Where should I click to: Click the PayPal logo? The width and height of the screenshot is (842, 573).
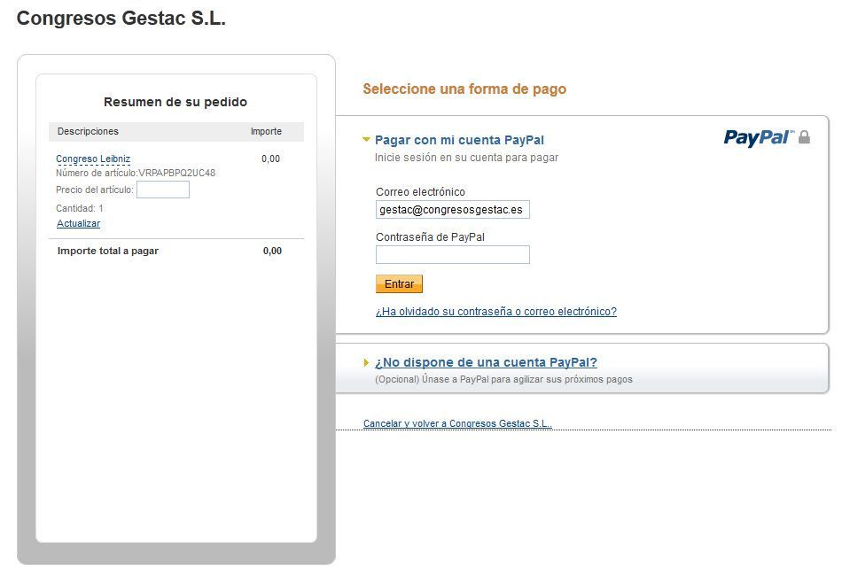click(x=758, y=138)
